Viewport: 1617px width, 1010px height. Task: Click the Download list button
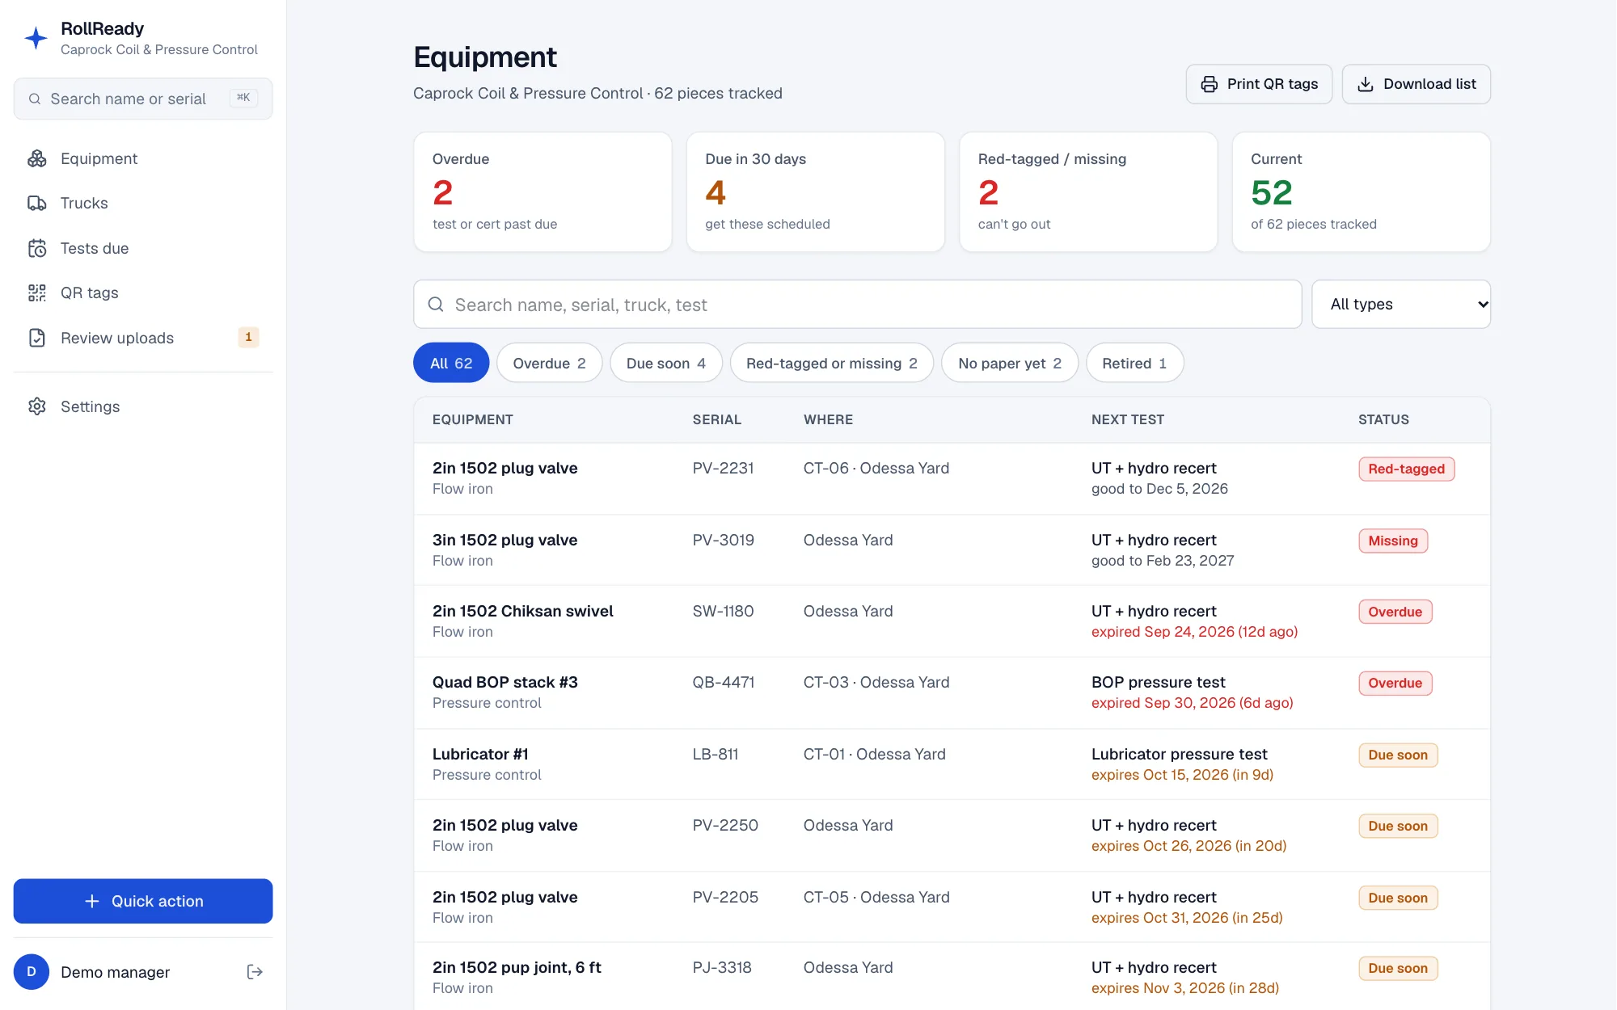click(x=1416, y=84)
